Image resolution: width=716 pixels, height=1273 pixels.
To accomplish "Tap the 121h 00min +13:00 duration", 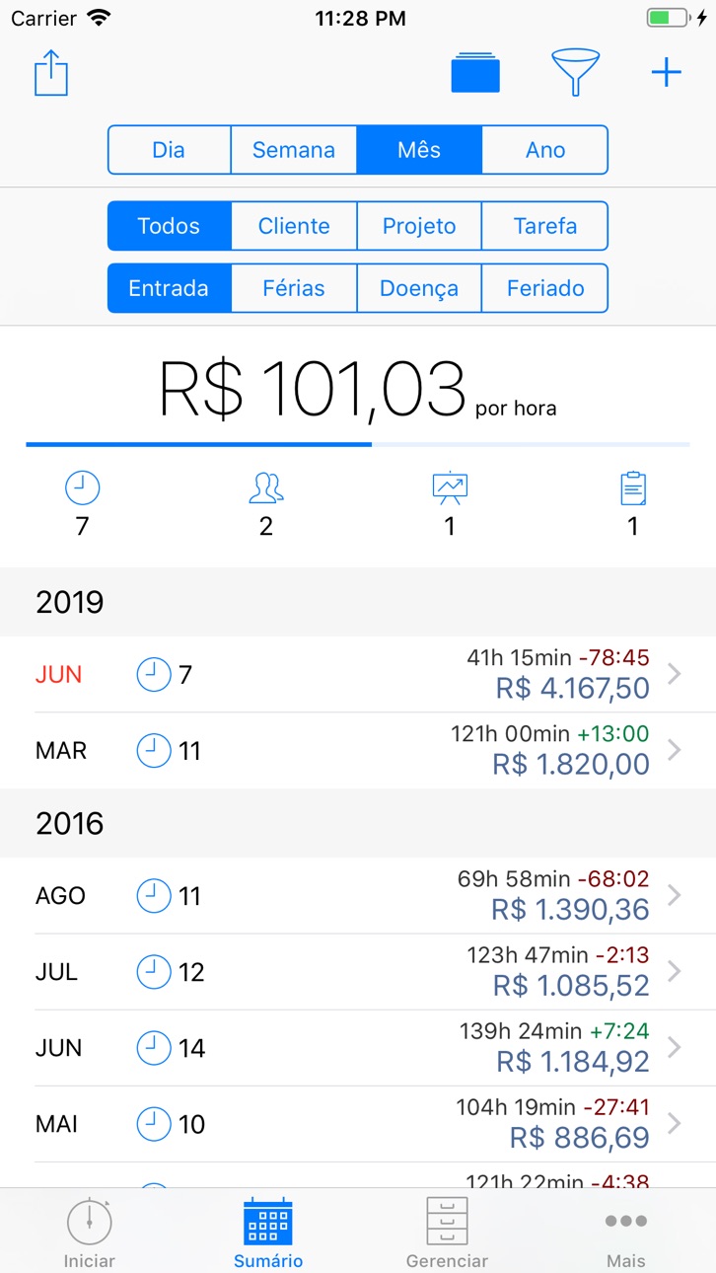I will tap(551, 733).
